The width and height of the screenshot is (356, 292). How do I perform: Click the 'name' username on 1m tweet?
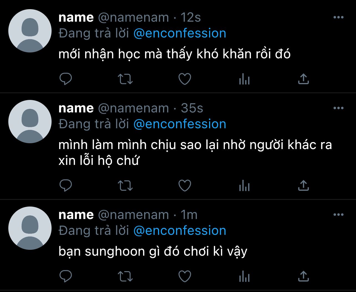[76, 215]
